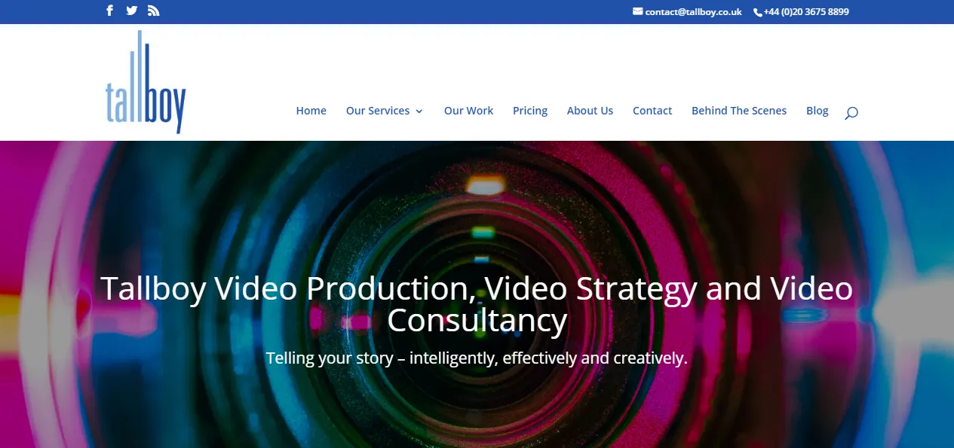The image size is (954, 448).
Task: Open the Contact page
Action: 652,111
